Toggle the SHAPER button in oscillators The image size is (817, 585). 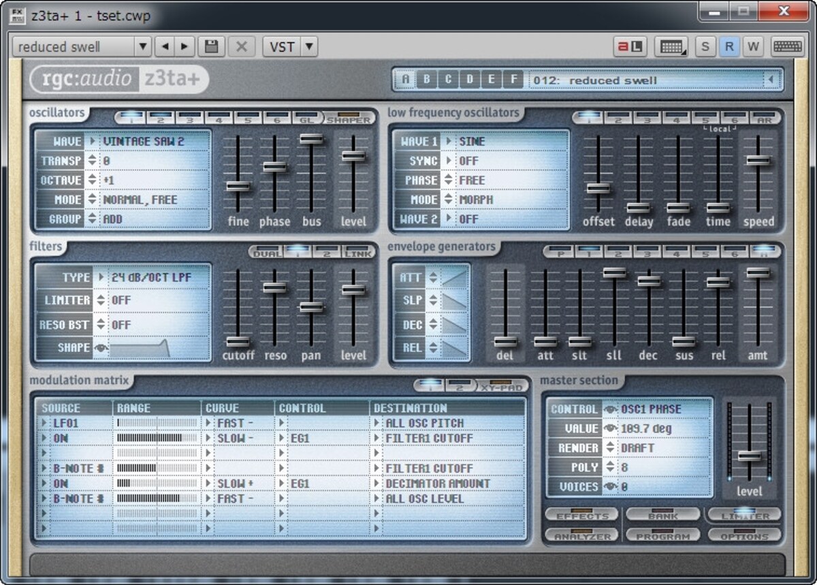click(x=349, y=118)
